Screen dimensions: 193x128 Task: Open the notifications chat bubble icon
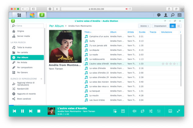pos(159,15)
